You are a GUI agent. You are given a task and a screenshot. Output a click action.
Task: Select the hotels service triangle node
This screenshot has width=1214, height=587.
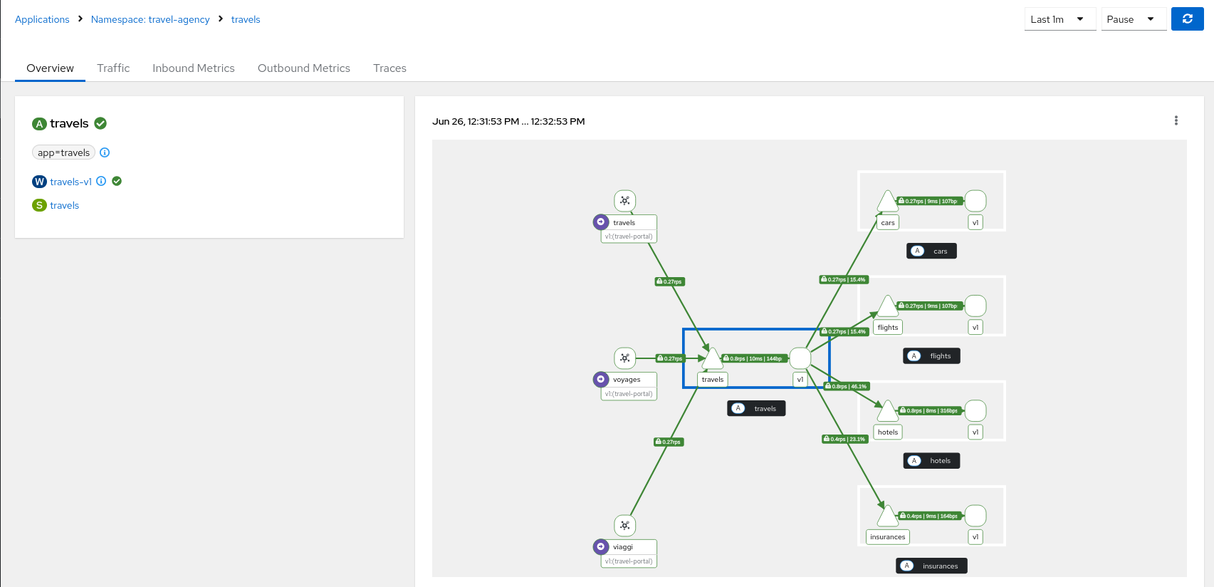(887, 412)
